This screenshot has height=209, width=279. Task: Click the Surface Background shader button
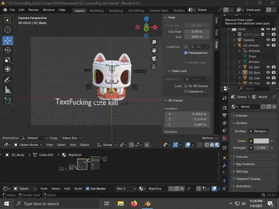(x=259, y=131)
